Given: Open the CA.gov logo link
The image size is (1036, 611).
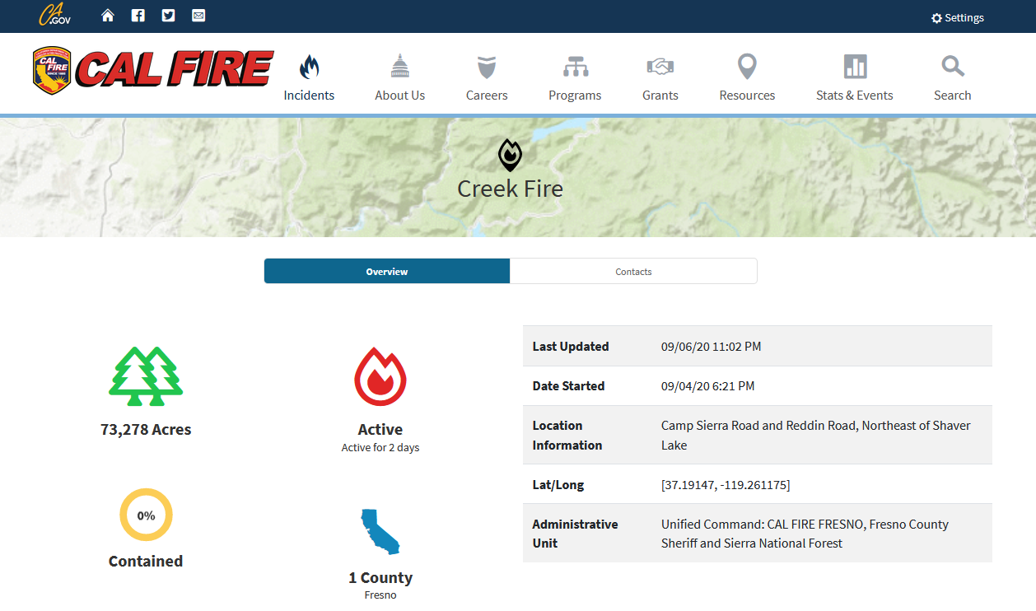Looking at the screenshot, I should tap(55, 15).
